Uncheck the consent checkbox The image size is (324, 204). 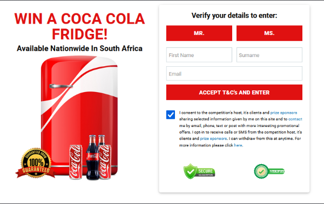171,115
